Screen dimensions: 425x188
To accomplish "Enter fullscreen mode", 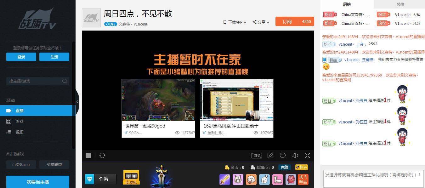I will pyautogui.click(x=307, y=155).
